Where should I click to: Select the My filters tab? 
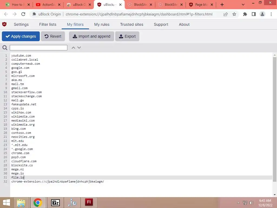point(75,24)
